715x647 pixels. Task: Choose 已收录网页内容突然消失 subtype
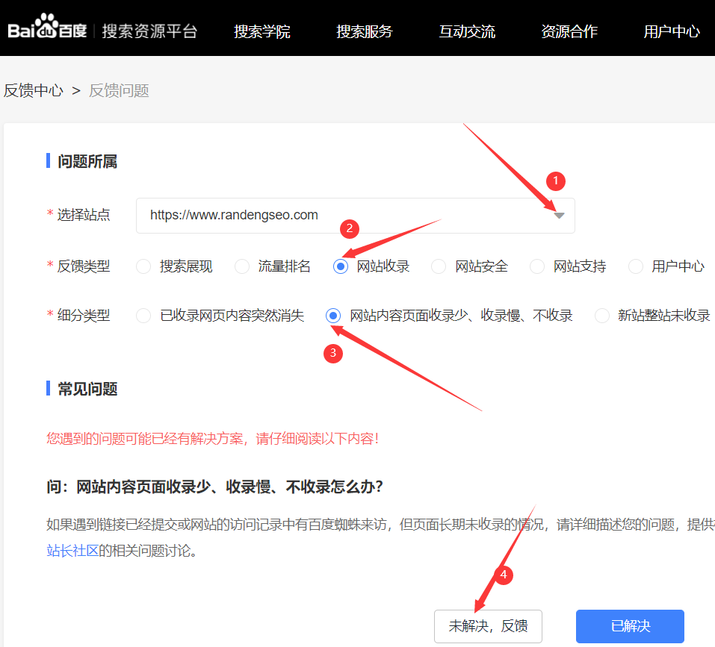pos(144,316)
